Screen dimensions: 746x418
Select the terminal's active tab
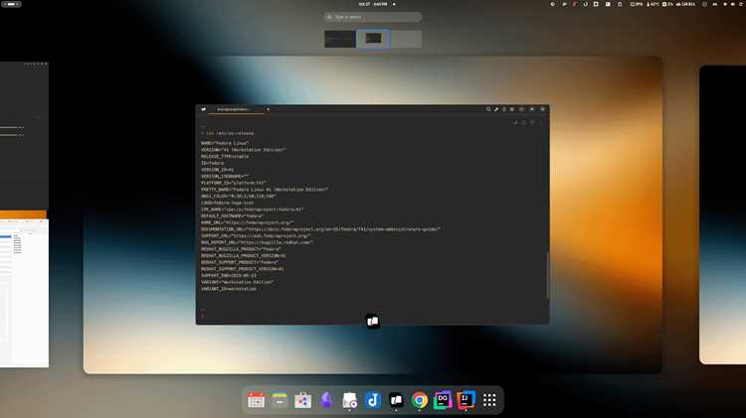[236, 109]
